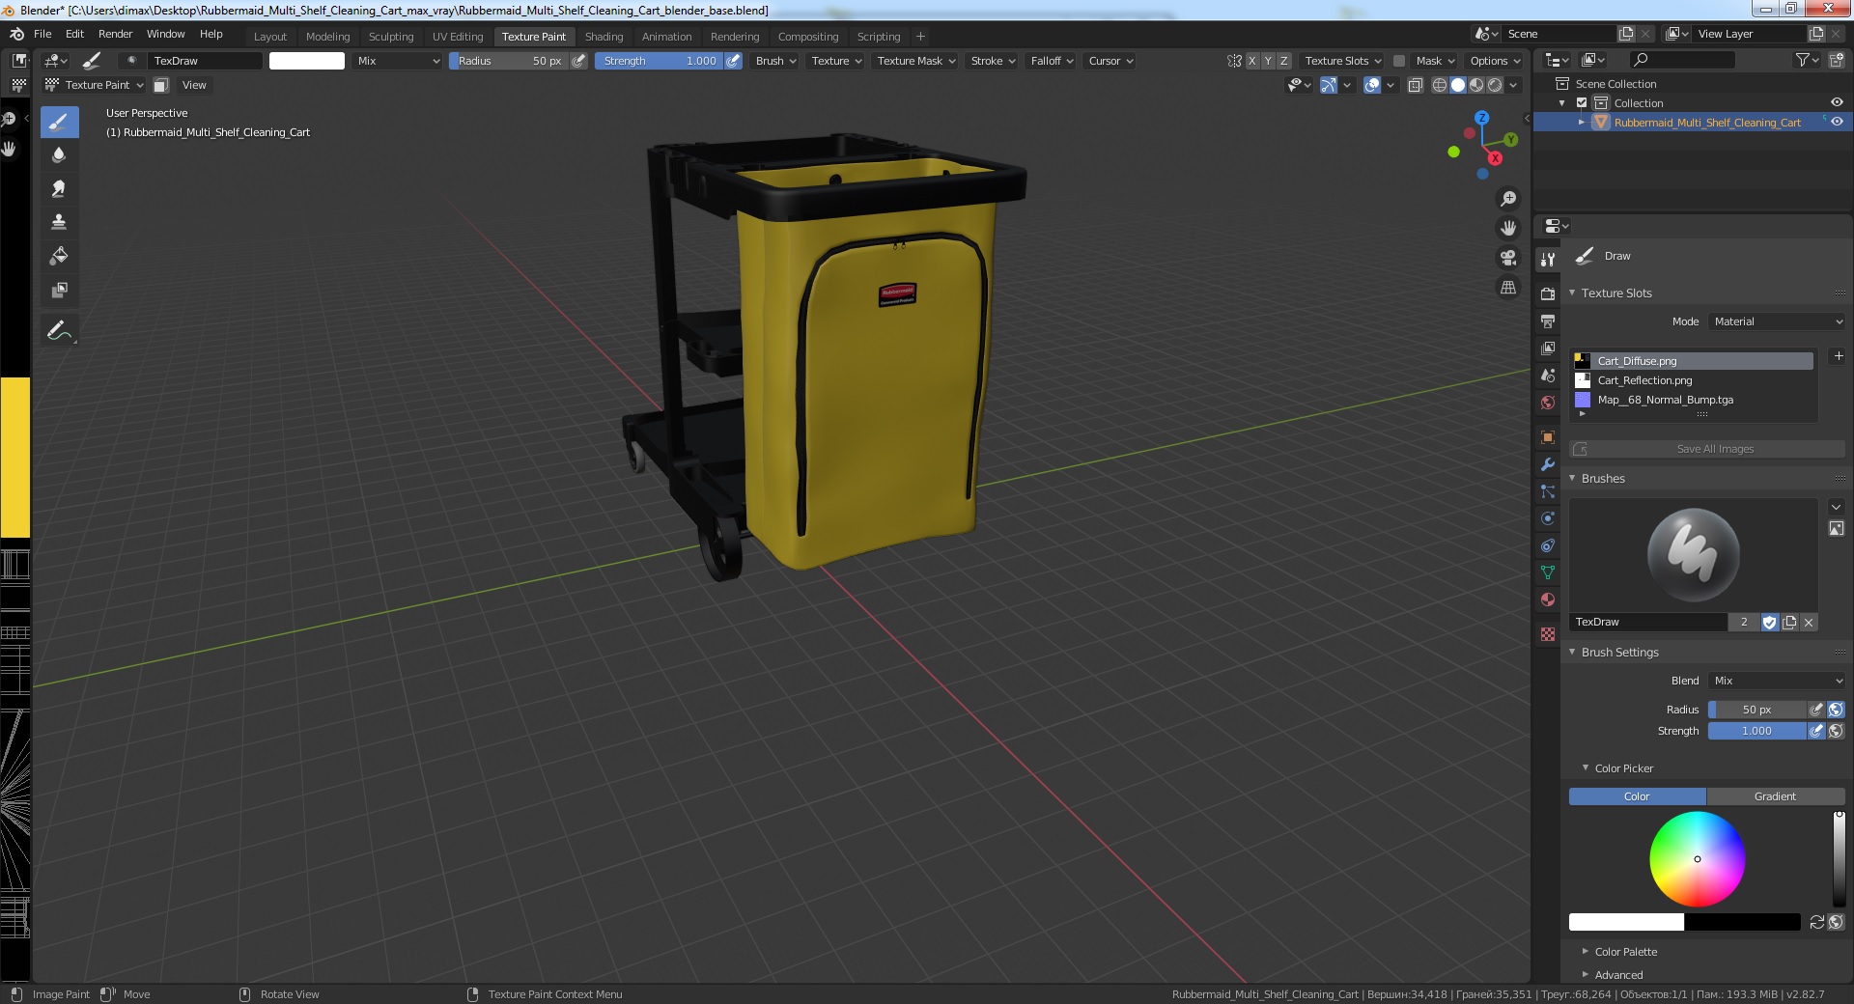Switch color picker to Gradient mode
Screen dimensions: 1854x1004
click(x=1775, y=796)
